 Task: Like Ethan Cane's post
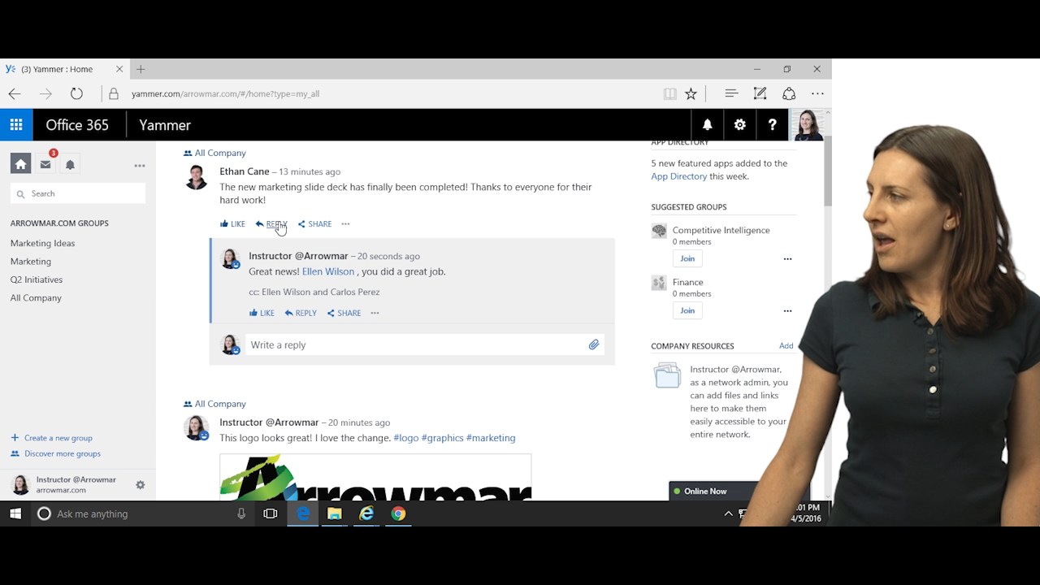[232, 224]
